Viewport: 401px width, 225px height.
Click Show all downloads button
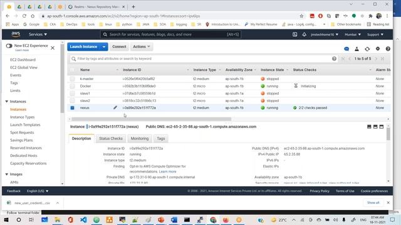pos(373,202)
